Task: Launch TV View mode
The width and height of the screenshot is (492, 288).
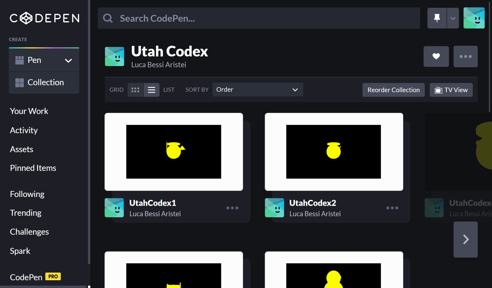Action: [x=451, y=90]
